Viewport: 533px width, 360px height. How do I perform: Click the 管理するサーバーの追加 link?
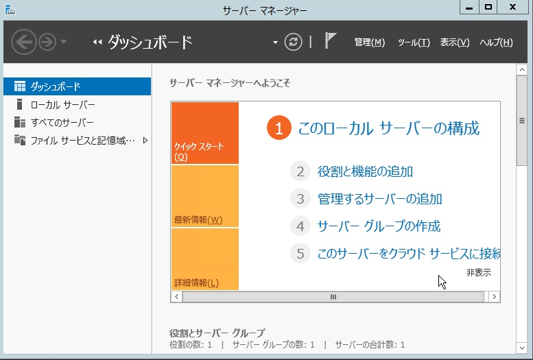point(379,199)
